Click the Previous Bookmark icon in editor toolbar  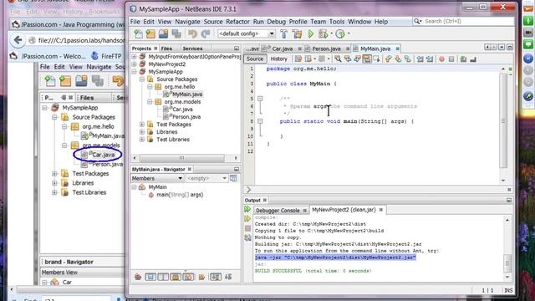(x=388, y=59)
